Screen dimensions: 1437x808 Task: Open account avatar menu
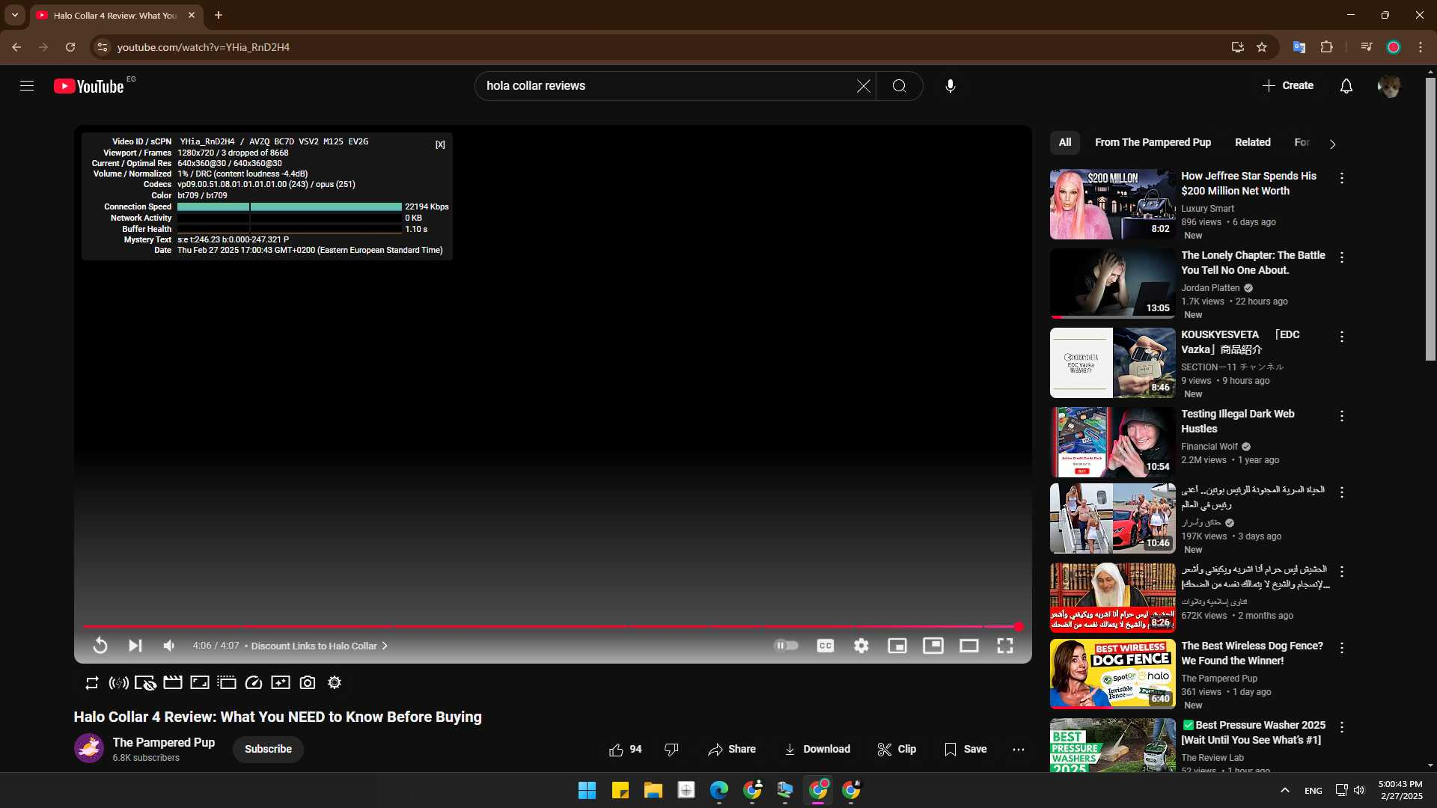(x=1389, y=86)
